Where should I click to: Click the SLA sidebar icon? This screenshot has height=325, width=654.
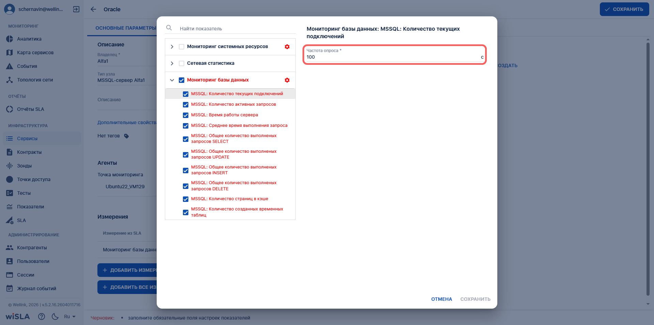[x=10, y=220]
